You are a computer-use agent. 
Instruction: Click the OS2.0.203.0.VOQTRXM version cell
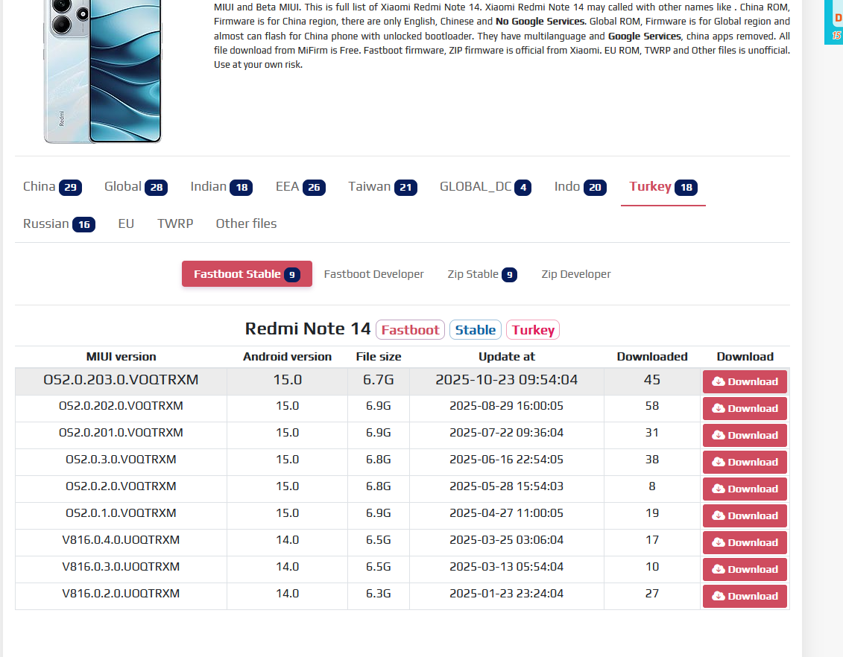(x=121, y=380)
